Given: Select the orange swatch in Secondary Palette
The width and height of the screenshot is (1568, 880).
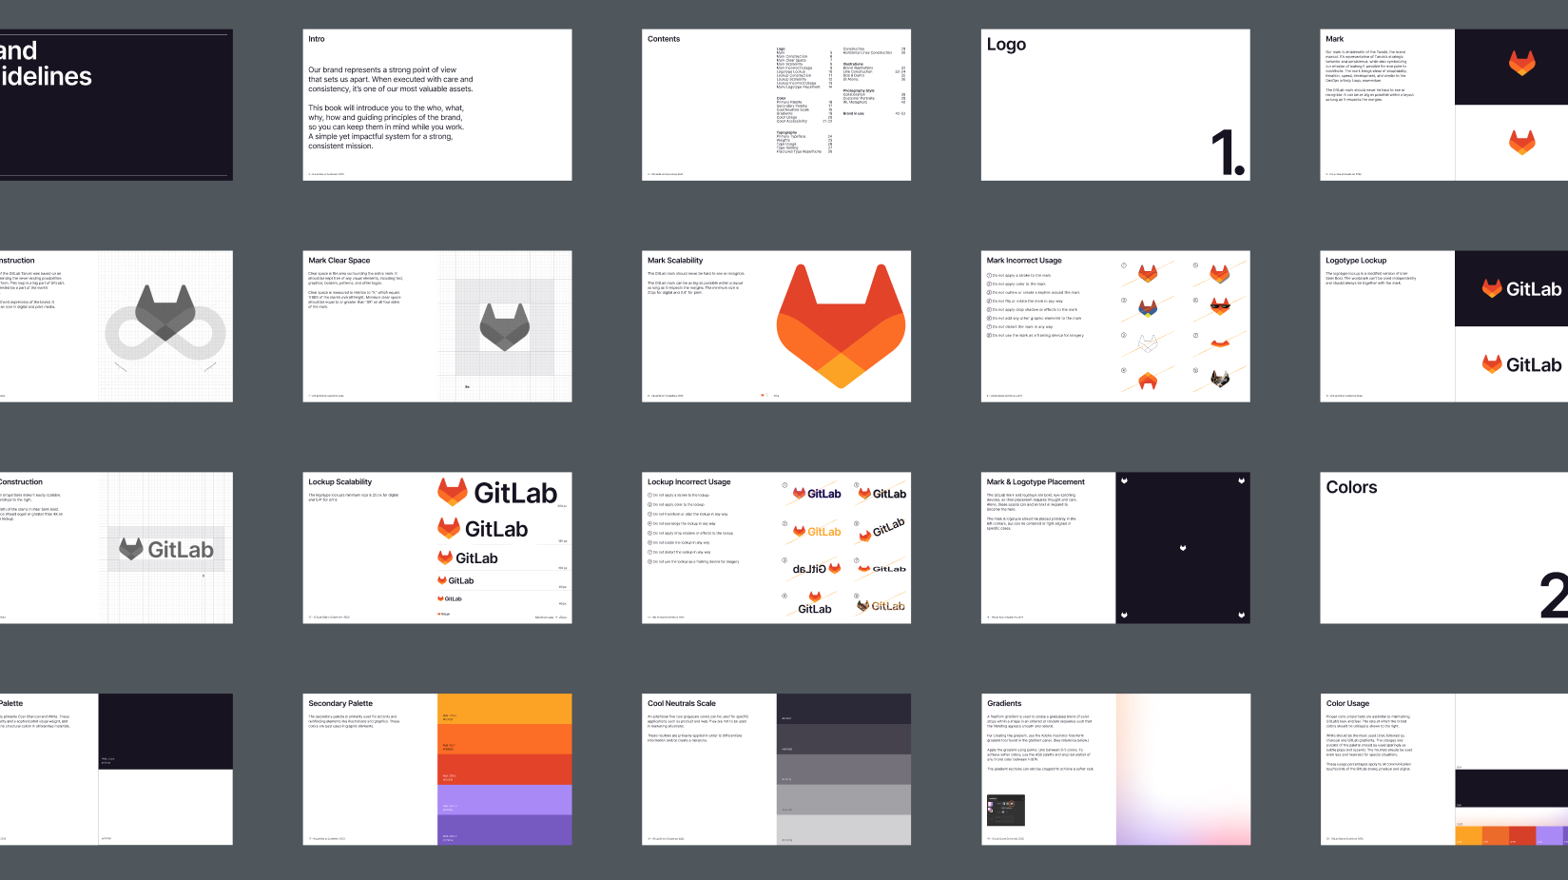Looking at the screenshot, I should pyautogui.click(x=504, y=739).
